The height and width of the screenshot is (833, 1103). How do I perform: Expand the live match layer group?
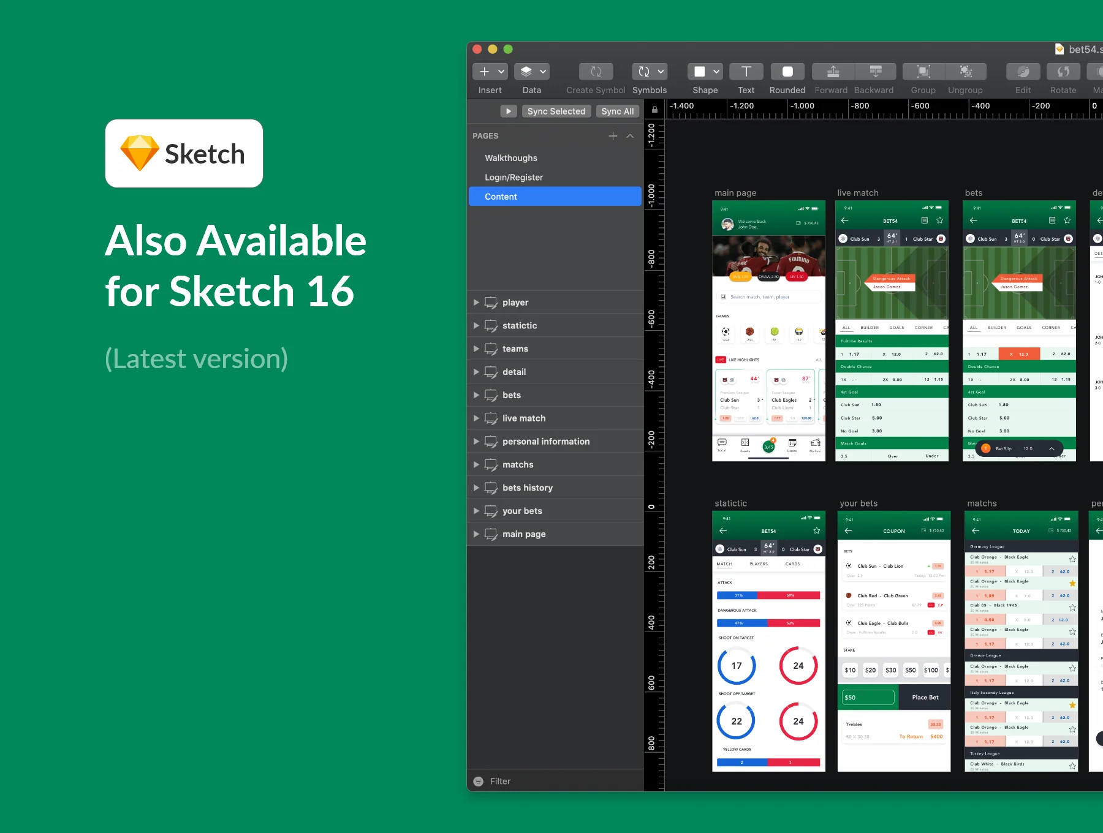pos(476,418)
